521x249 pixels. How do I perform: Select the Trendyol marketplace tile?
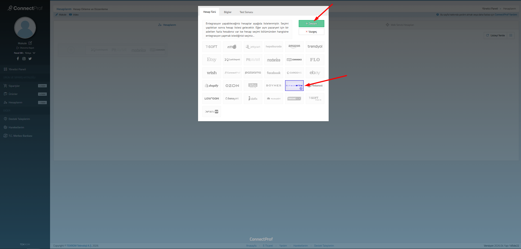click(x=315, y=47)
